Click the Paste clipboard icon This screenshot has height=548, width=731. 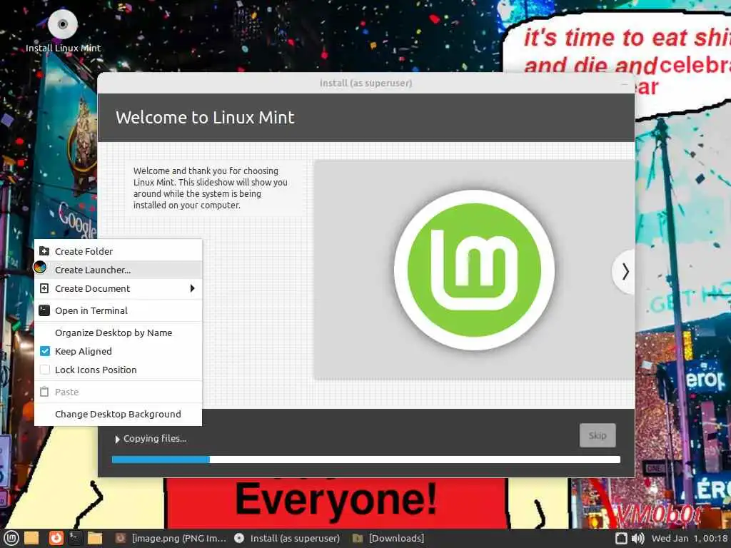44,392
